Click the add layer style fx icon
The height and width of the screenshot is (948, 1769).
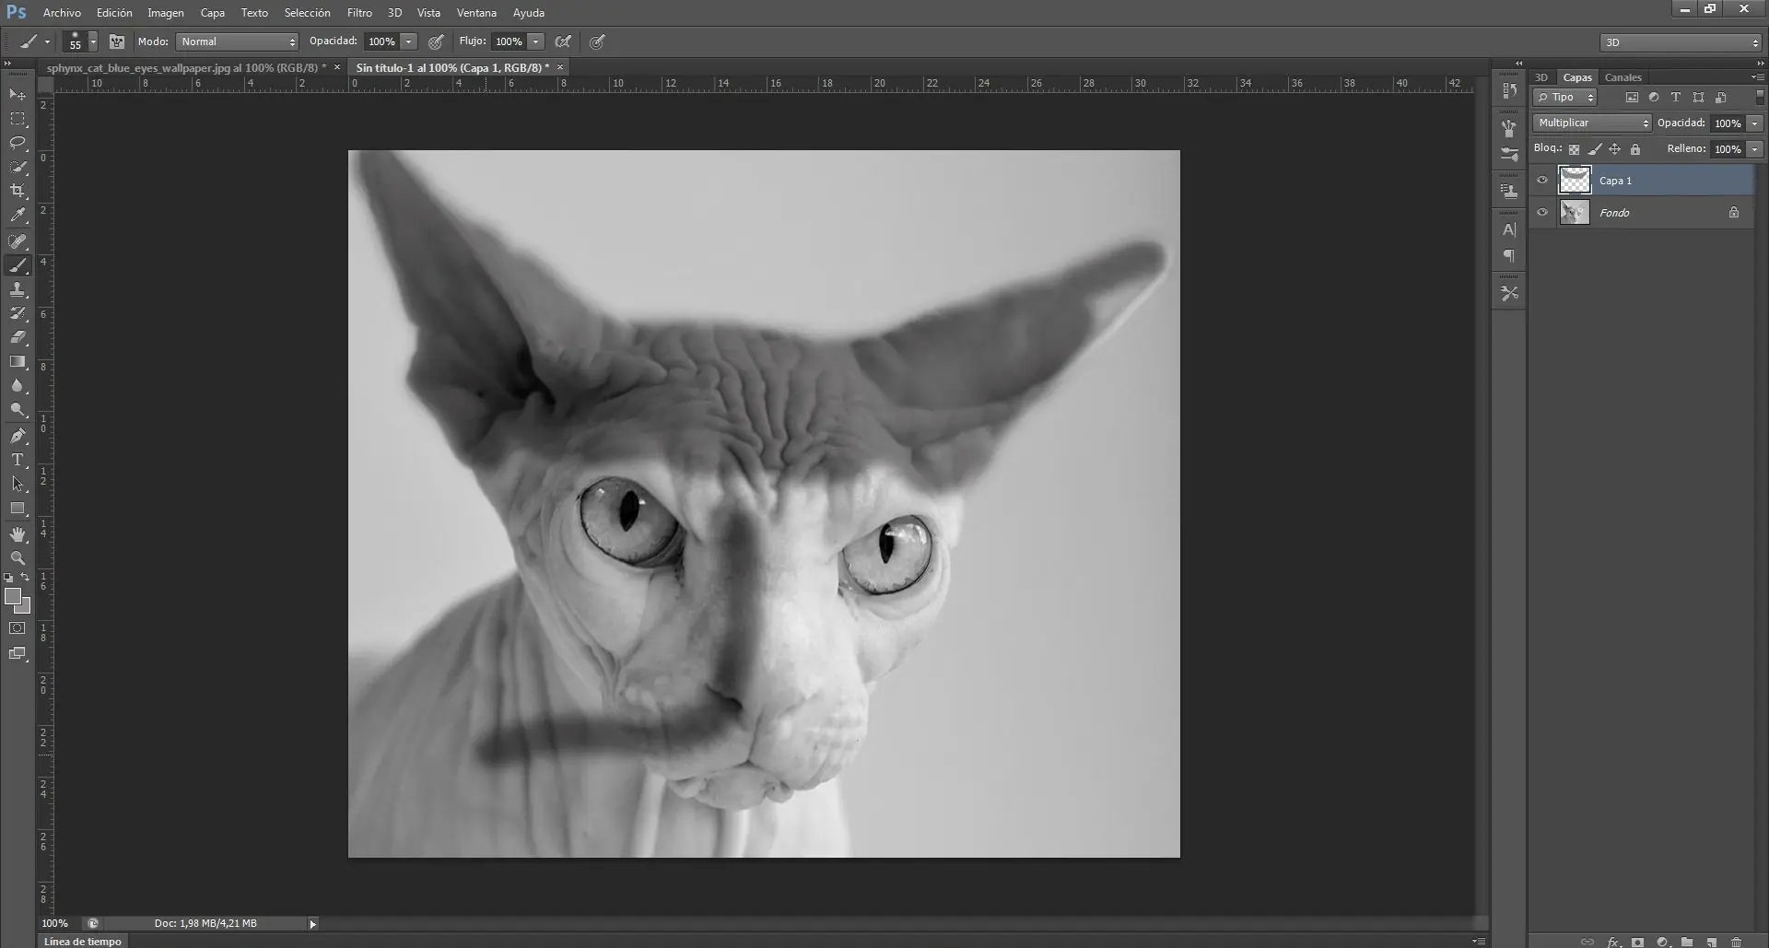pos(1613,942)
